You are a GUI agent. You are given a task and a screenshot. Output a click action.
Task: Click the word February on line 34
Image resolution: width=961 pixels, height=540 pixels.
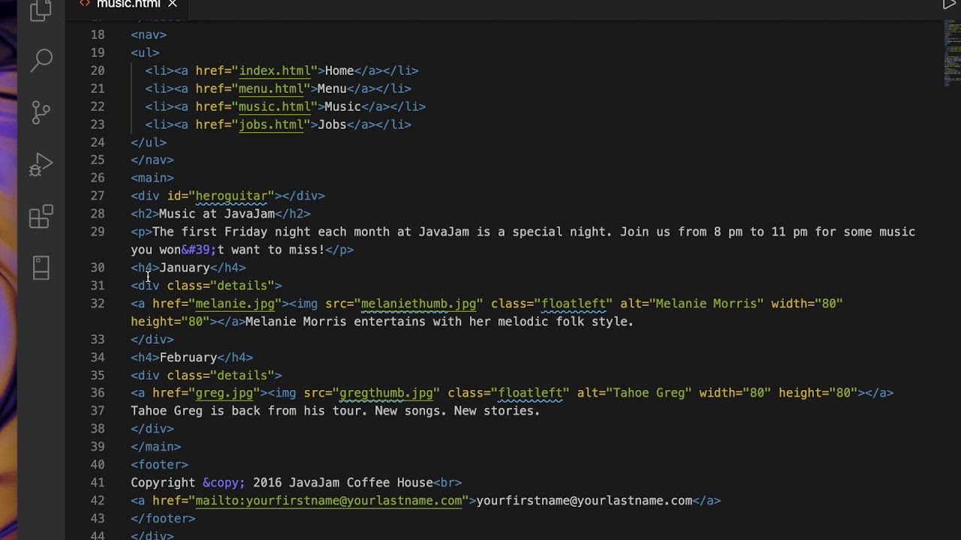(188, 358)
